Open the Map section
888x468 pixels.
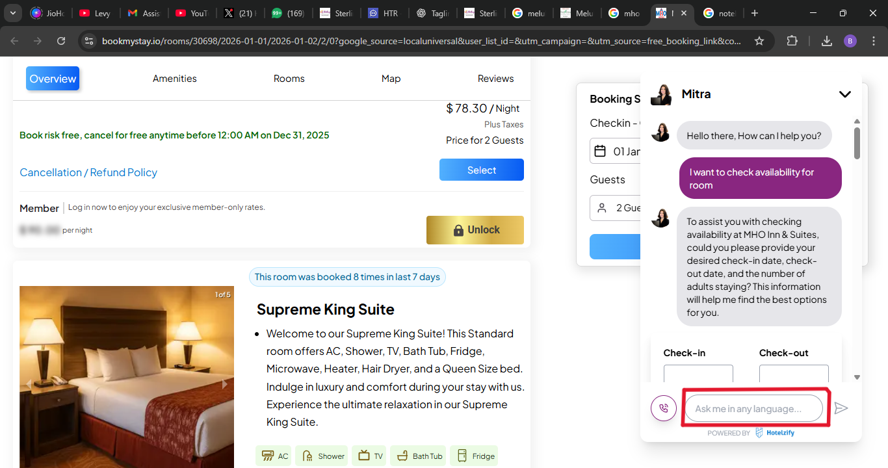pos(391,79)
